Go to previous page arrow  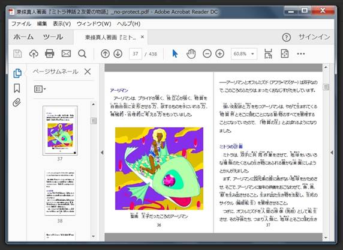click(x=105, y=53)
